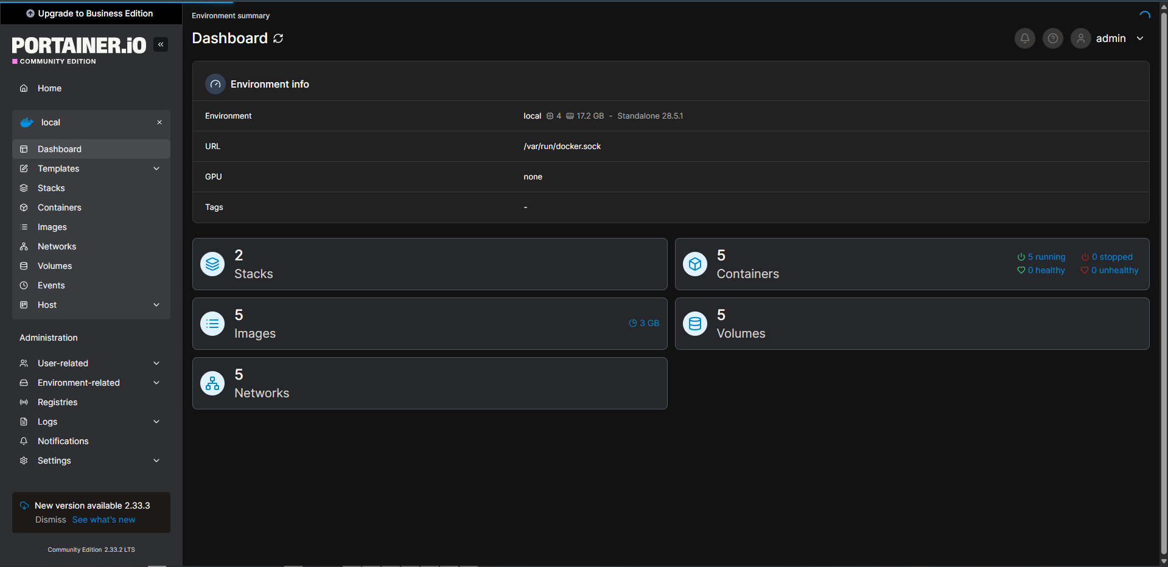Image resolution: width=1168 pixels, height=567 pixels.
Task: Collapse the sidebar with the double-arrow button
Action: pyautogui.click(x=161, y=44)
